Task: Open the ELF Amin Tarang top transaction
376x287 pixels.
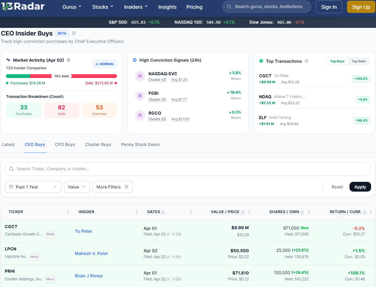Action: [314, 121]
